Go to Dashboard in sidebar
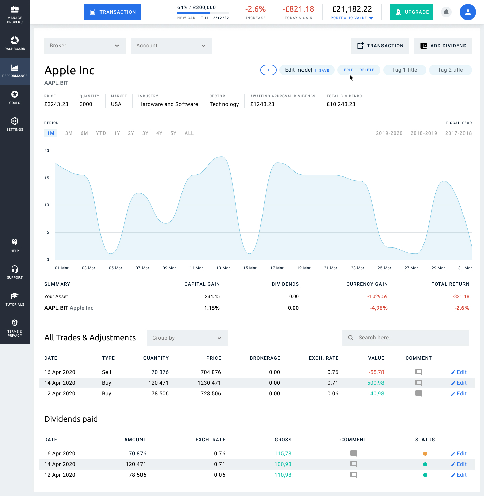This screenshot has width=484, height=496. (15, 44)
